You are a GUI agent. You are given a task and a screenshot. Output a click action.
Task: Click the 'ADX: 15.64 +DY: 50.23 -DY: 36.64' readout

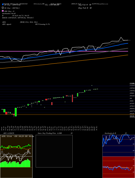tap(17, 136)
